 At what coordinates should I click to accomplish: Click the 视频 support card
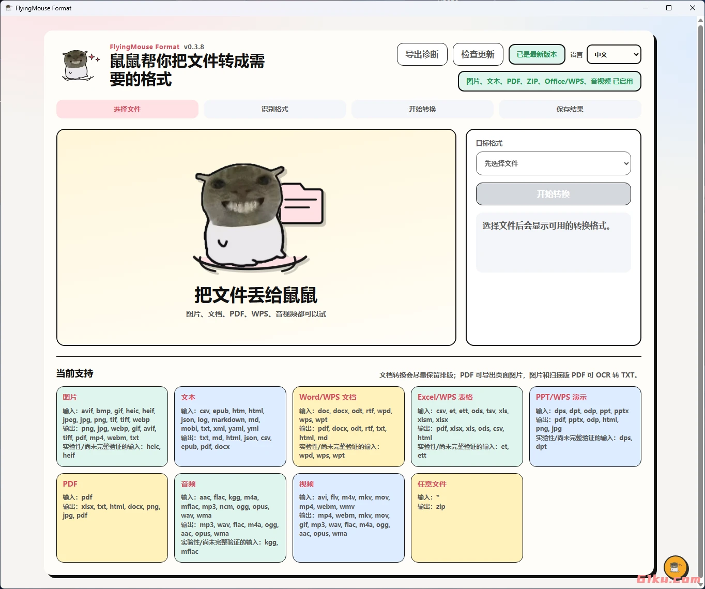tap(349, 518)
